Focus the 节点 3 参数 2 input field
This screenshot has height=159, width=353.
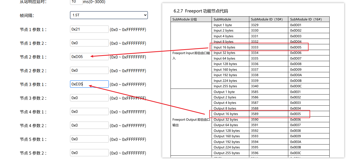coord(89,98)
